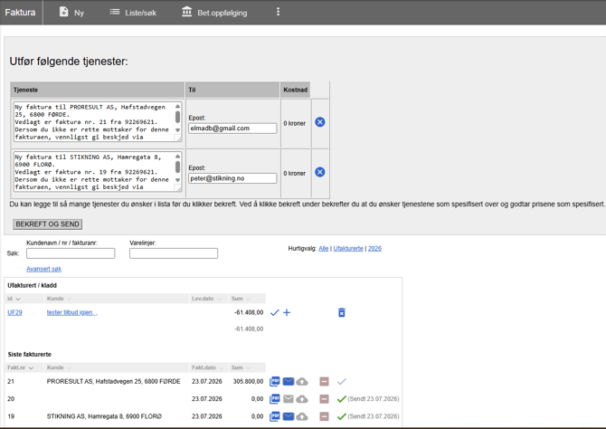Open the three-dot overflow menu

(278, 12)
